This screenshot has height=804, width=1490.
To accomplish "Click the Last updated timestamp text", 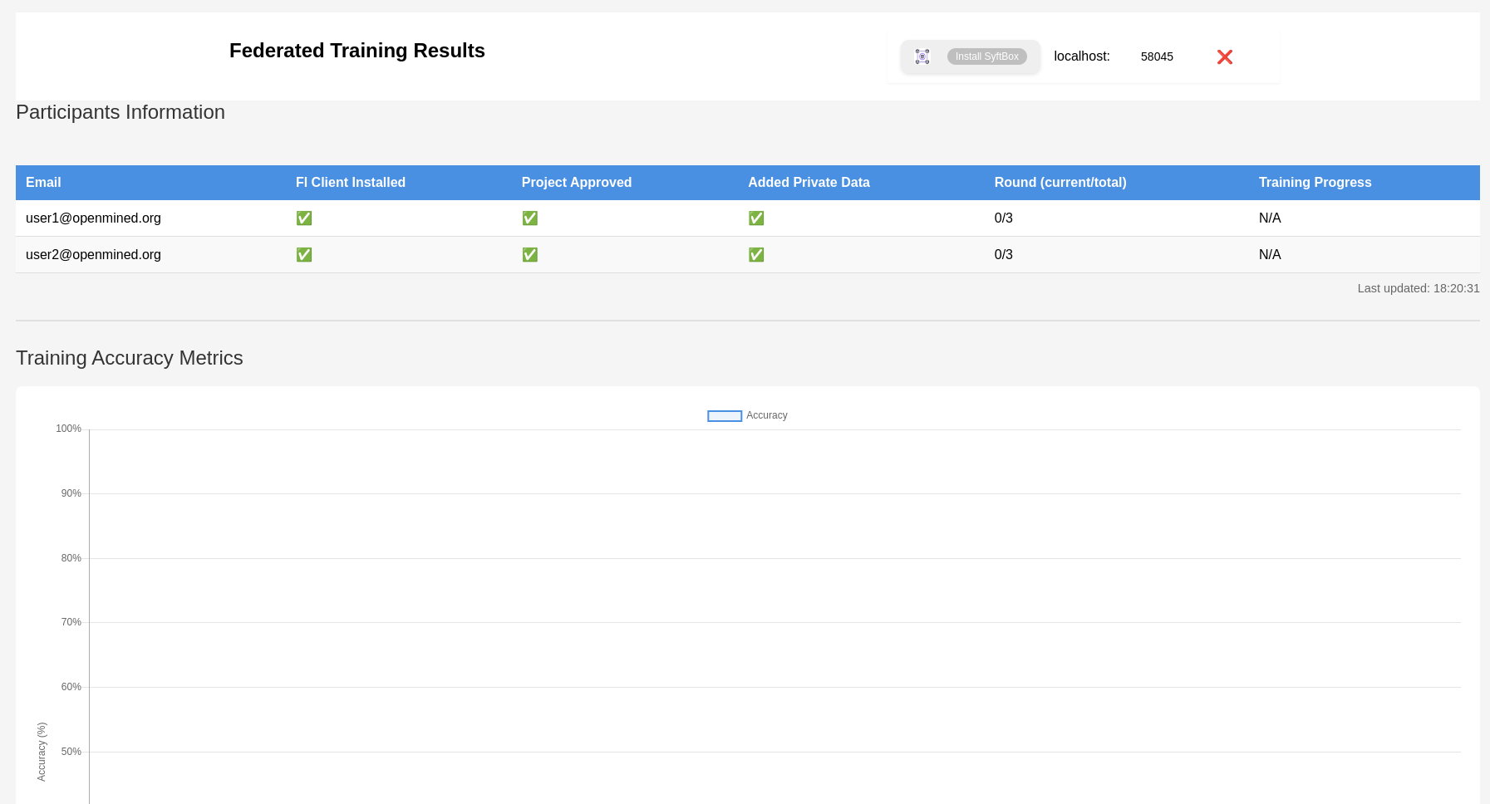I will coord(1419,288).
